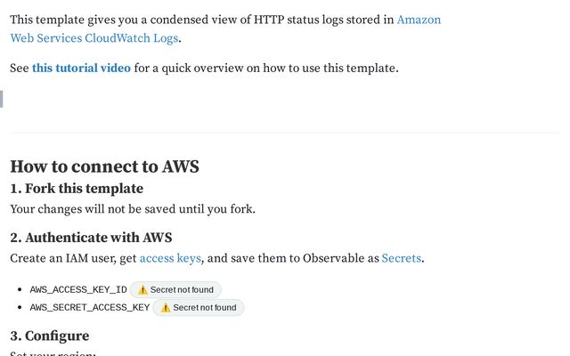The width and height of the screenshot is (570, 356).
Task: Click the "2. Authenticate with AWS" heading
Action: click(x=91, y=238)
